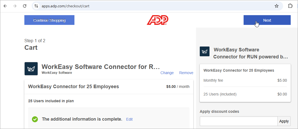This screenshot has height=129, width=298.
Task: Focus the discount code input field
Action: pos(239,121)
